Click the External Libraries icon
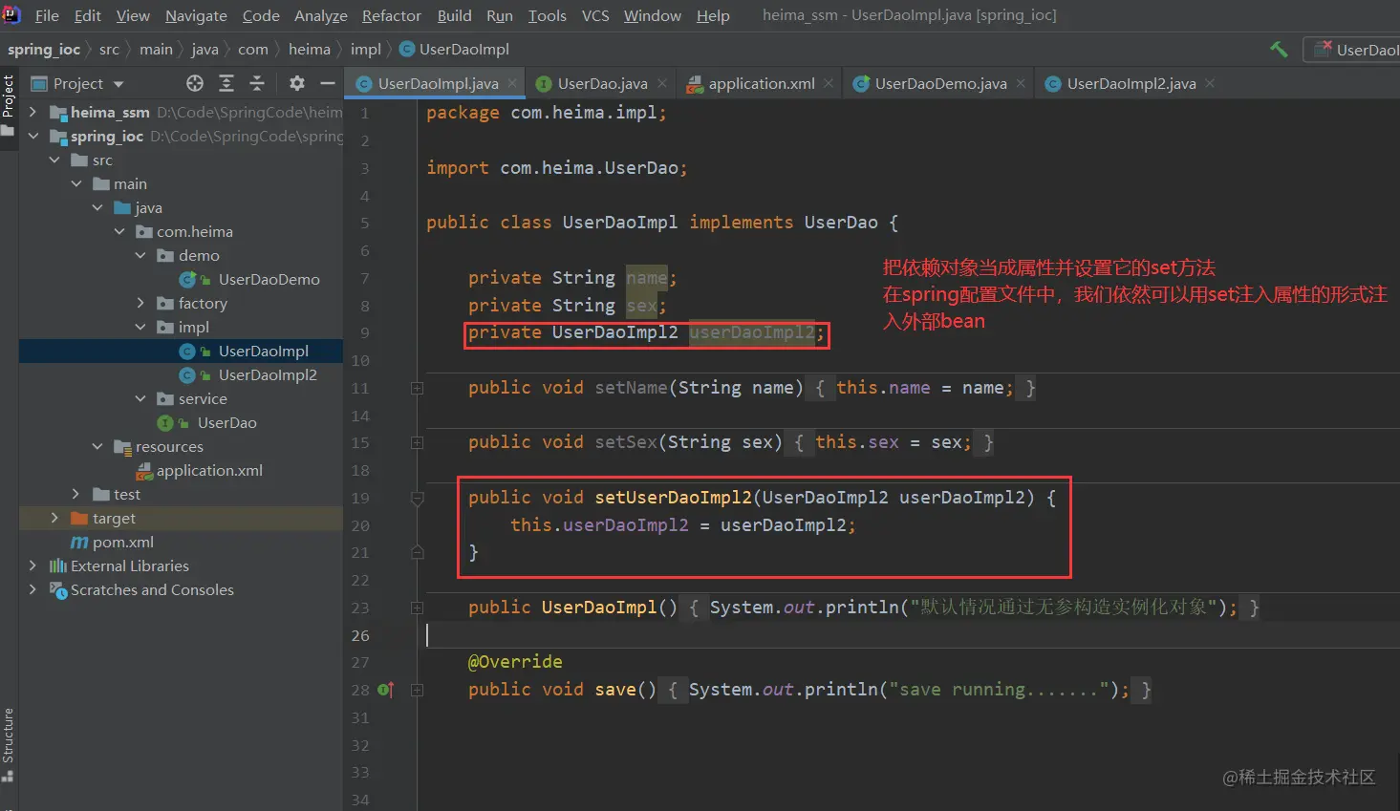 58,566
